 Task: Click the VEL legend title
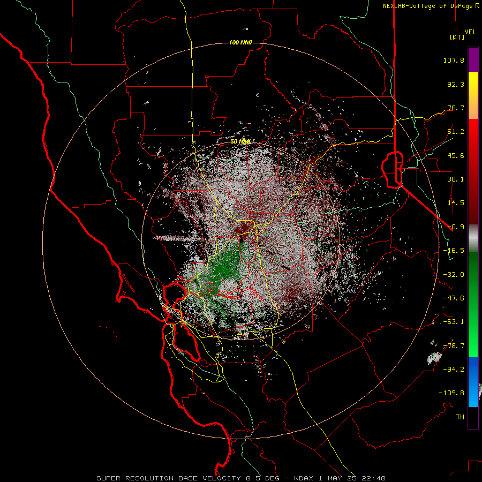pos(471,32)
